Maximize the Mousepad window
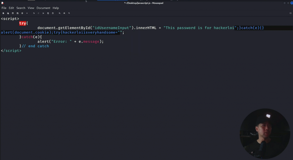This screenshot has height=160, width=293. (x=288, y=3)
